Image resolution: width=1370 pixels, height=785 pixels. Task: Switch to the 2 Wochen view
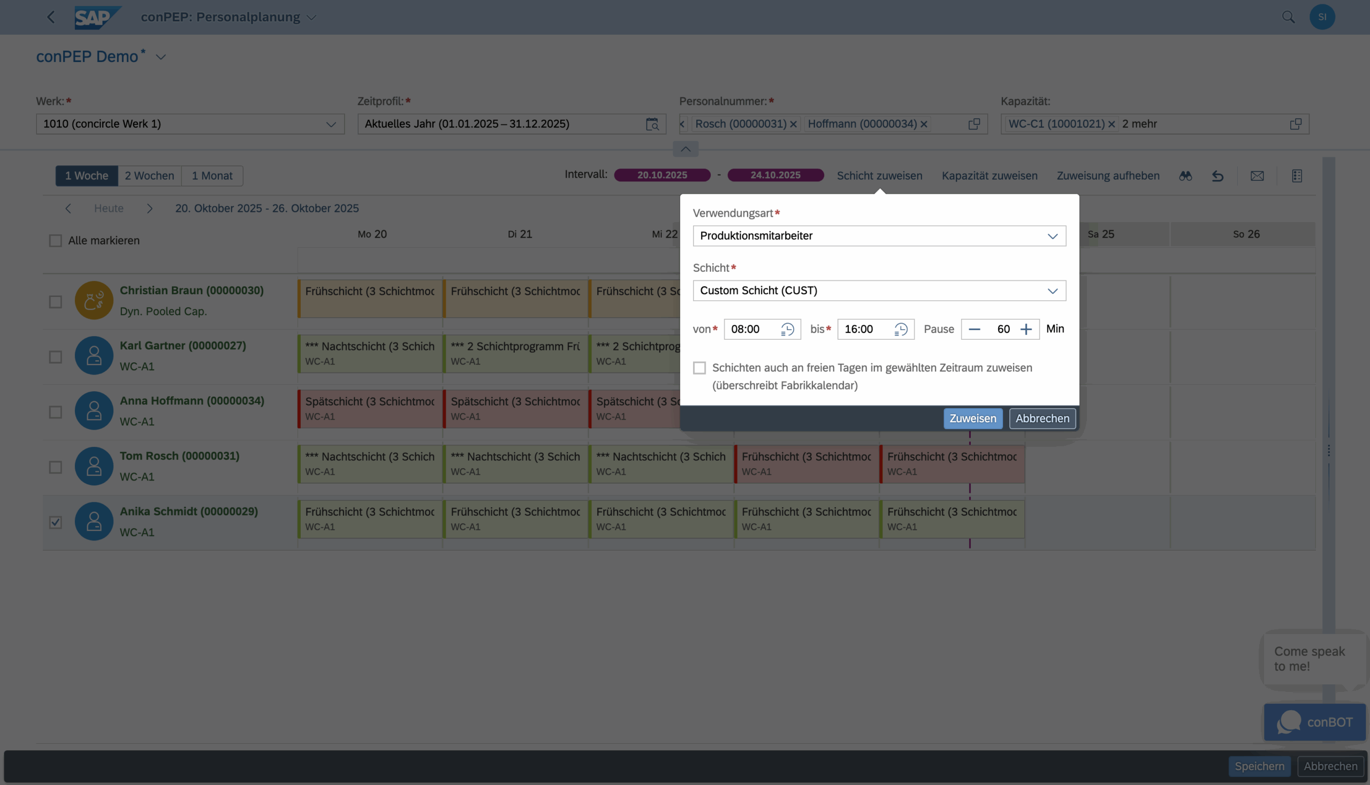[149, 176]
